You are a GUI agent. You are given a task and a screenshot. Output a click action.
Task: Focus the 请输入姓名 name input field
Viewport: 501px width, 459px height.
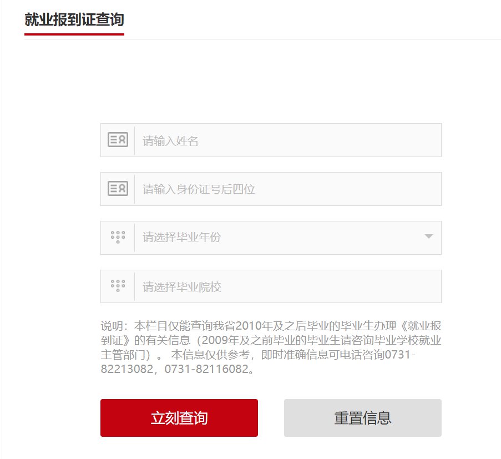tap(287, 140)
